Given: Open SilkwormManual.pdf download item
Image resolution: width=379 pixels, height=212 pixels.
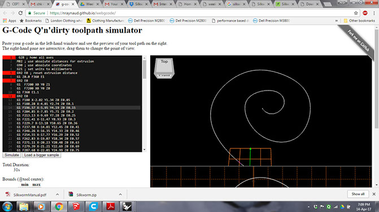Looking at the screenshot, I should pos(27,195).
